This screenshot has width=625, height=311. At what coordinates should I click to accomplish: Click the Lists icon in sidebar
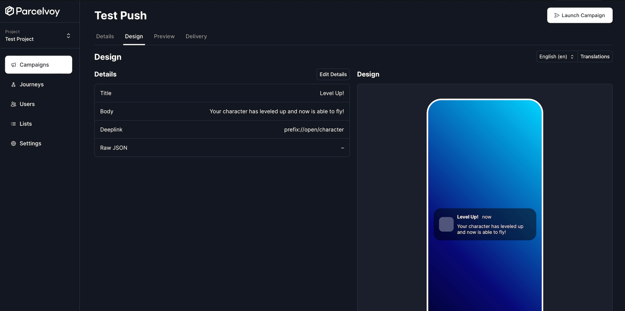(13, 124)
